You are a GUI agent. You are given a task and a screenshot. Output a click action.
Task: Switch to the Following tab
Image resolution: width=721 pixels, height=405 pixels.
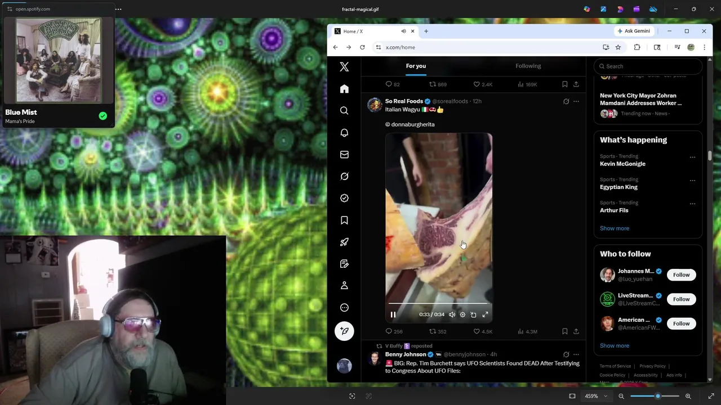point(528,66)
